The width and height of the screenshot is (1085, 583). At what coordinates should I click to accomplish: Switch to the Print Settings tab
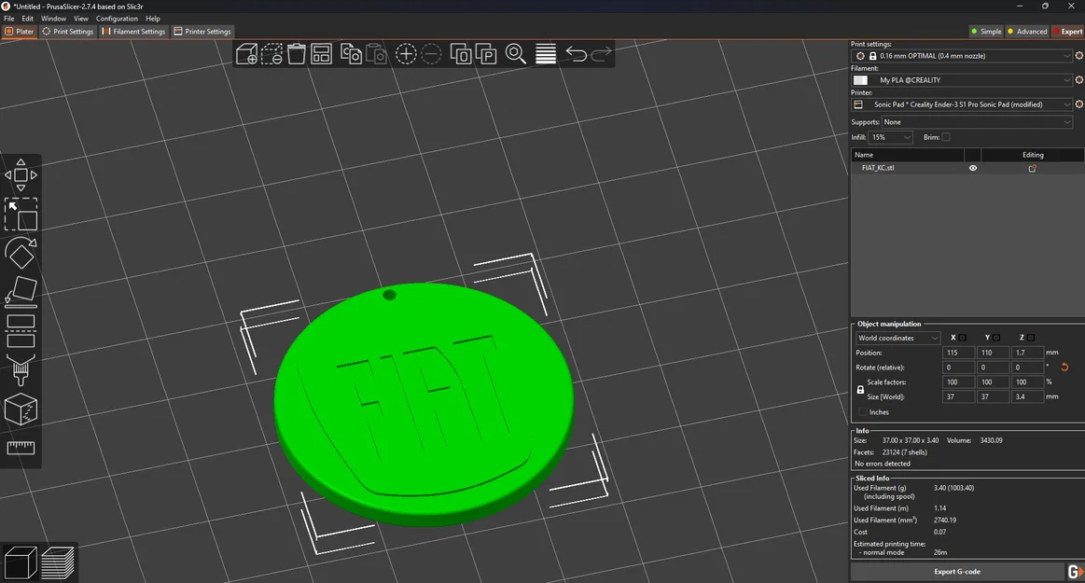[x=68, y=31]
